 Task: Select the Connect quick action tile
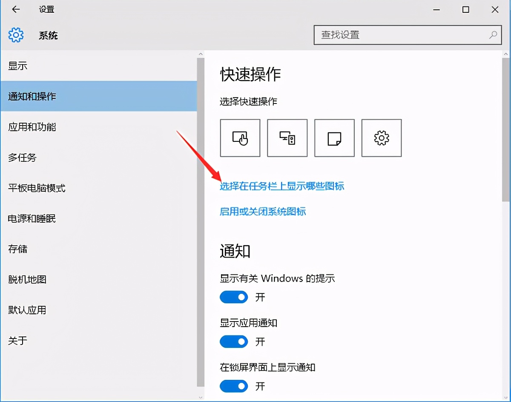coord(287,138)
